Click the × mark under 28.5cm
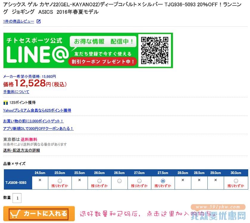This screenshot has width=250, height=223. click(x=199, y=180)
